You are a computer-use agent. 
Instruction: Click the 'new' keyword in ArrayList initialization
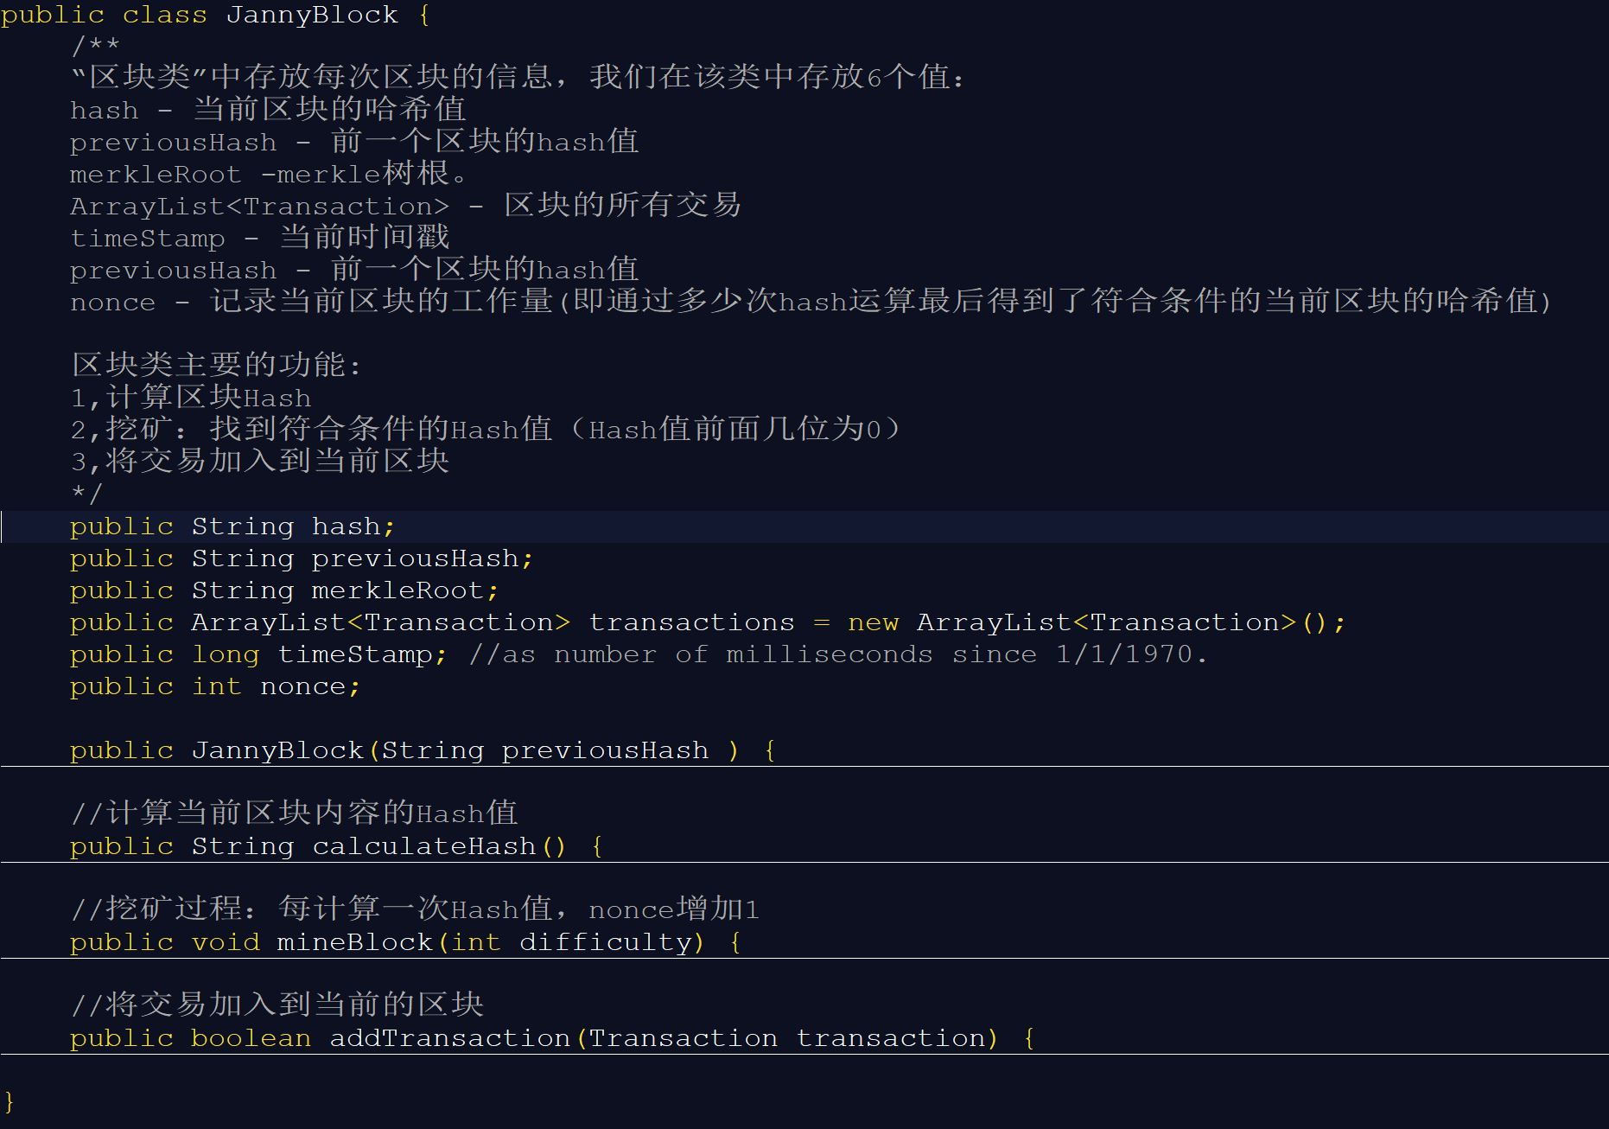click(874, 622)
